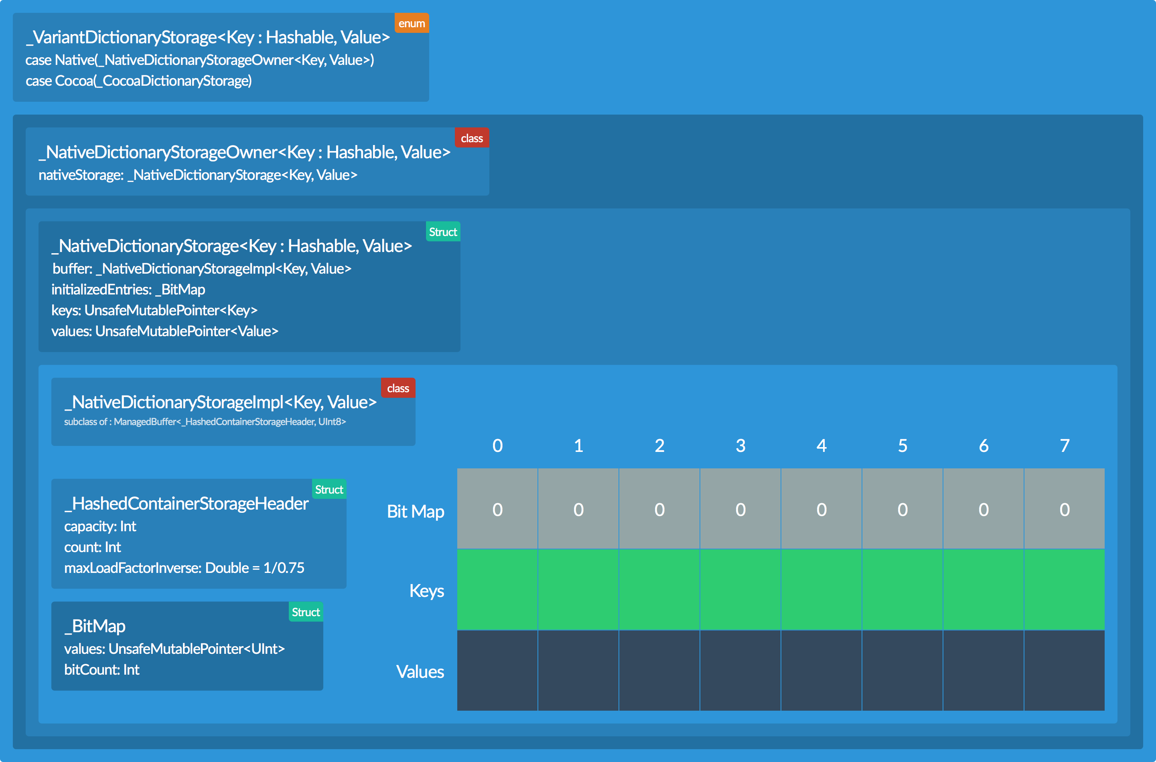
Task: Click the class badge on _NativeDictionaryStorageOwner
Action: click(x=471, y=138)
